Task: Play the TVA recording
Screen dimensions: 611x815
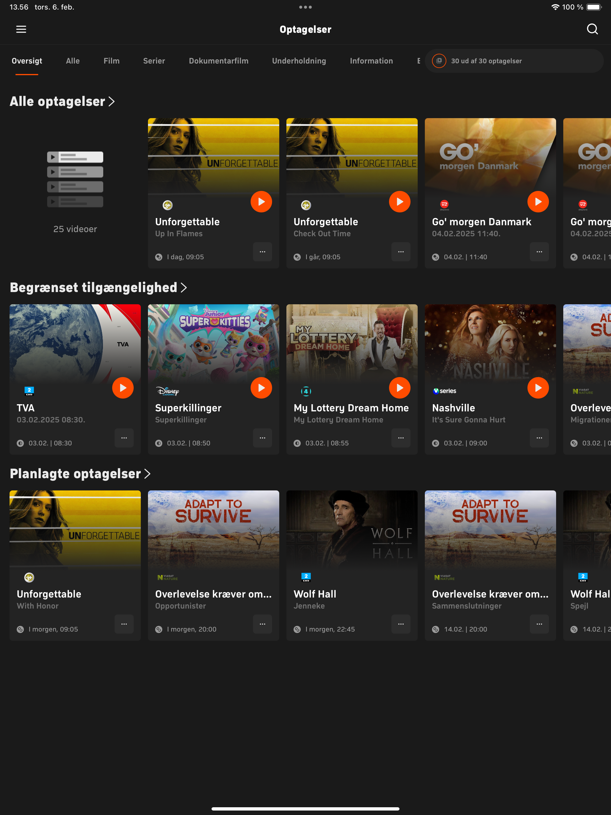Action: coord(123,388)
